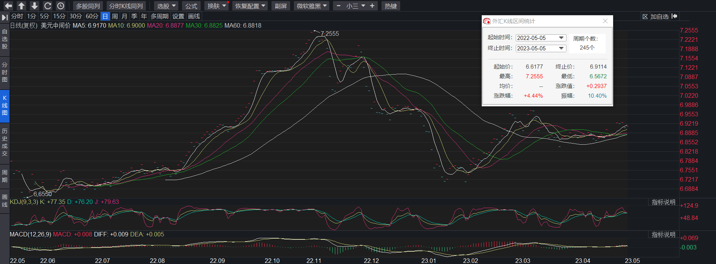Screen dimensions: 716x264
Task: Click the 多股同列 button
Action: 88,6
